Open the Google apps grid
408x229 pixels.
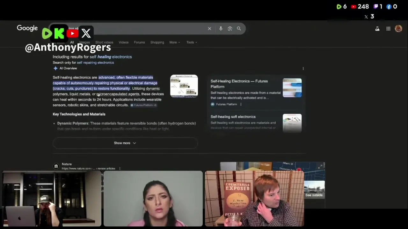click(388, 29)
